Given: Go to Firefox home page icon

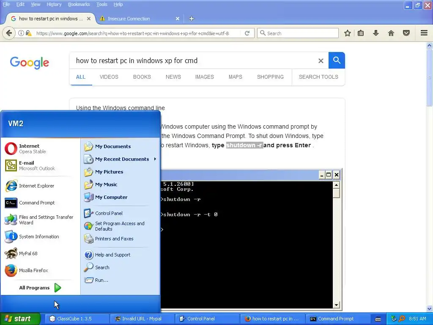Looking at the screenshot, I should click(391, 33).
